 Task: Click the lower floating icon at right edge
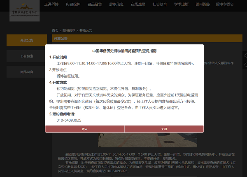point(245,65)
